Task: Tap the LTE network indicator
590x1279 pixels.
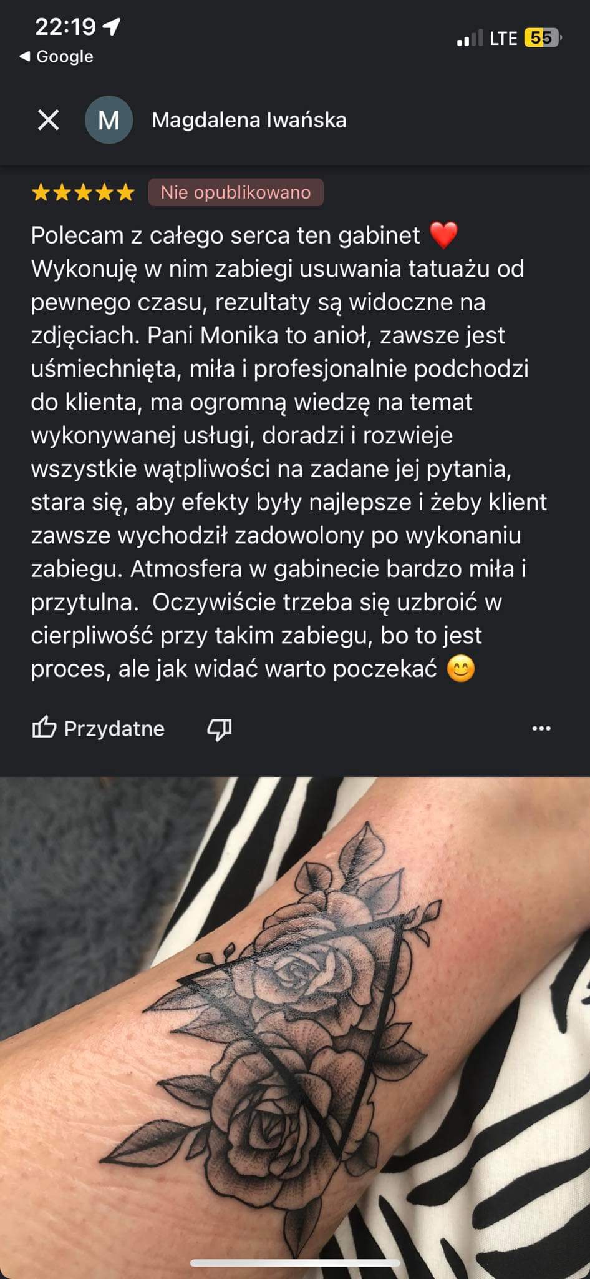Action: click(503, 39)
